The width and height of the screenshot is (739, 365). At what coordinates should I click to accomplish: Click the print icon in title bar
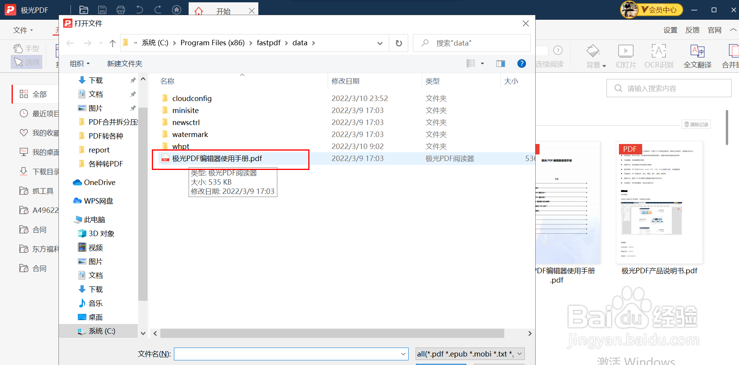tap(121, 10)
